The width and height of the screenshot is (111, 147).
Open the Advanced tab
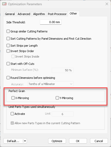click(24, 14)
